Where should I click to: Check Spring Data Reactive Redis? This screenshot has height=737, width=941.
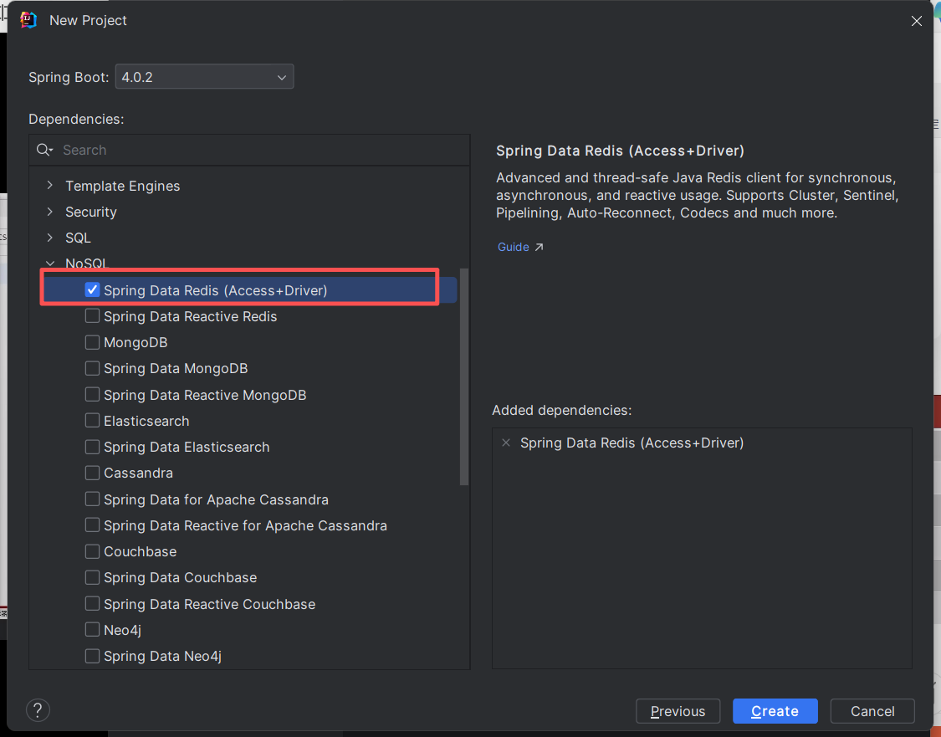coord(92,315)
